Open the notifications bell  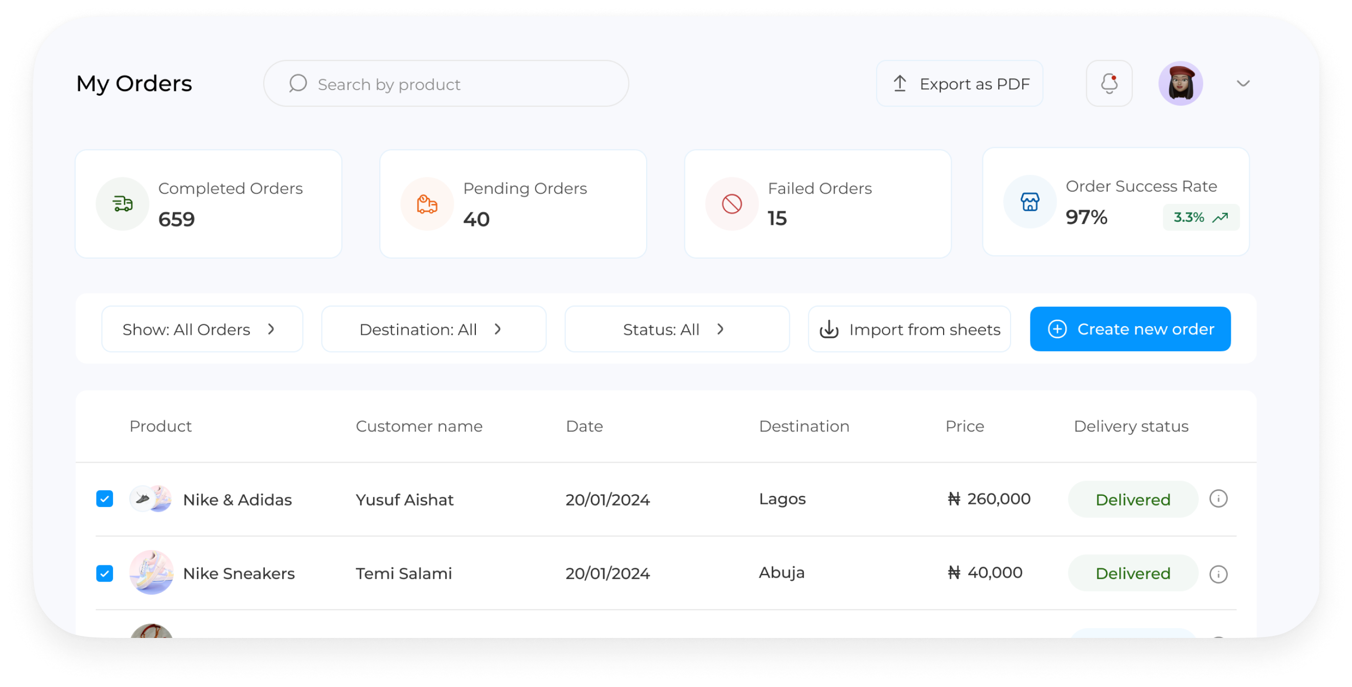pos(1109,83)
